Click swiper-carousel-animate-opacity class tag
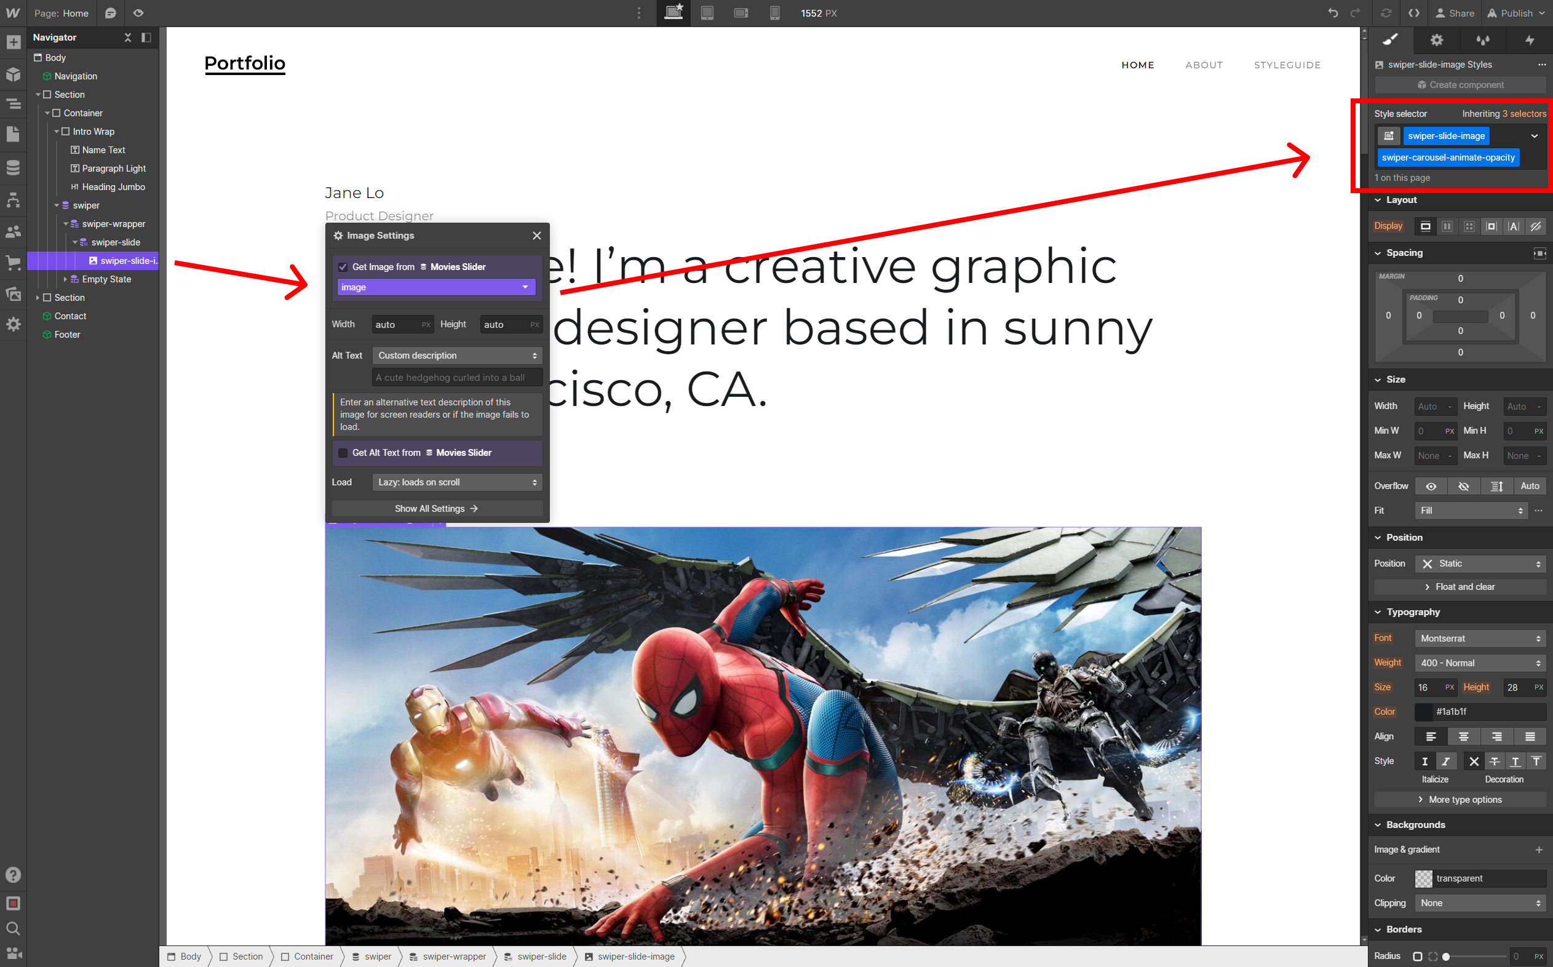This screenshot has width=1553, height=967. click(1448, 157)
